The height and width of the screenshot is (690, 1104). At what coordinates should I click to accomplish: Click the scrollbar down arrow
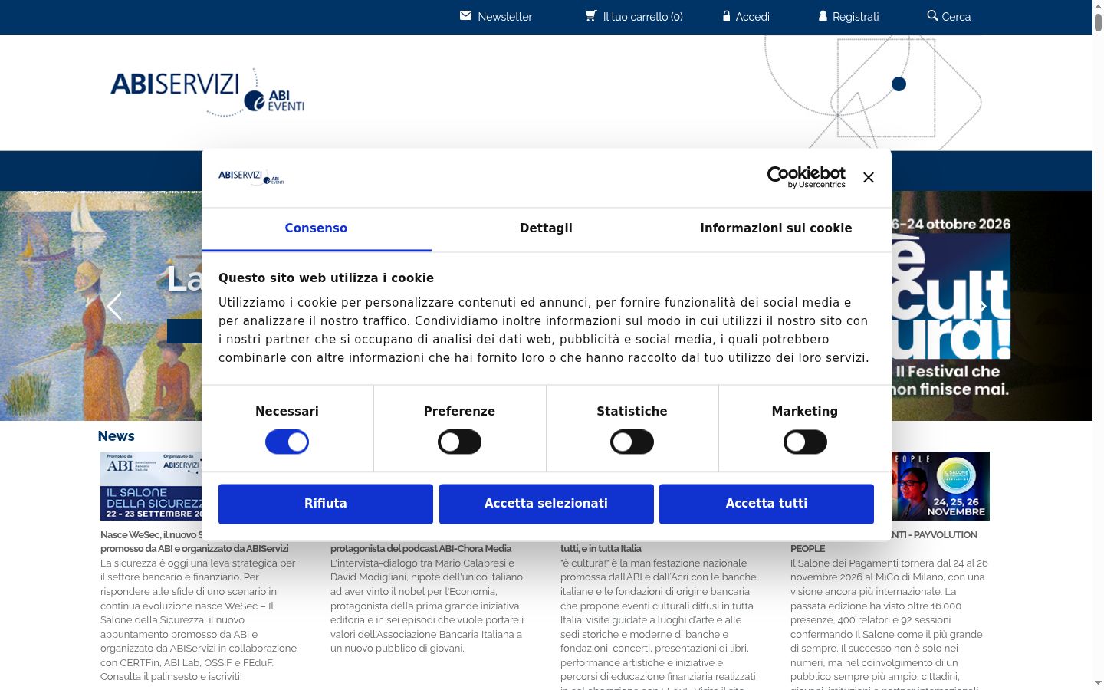(x=1098, y=684)
